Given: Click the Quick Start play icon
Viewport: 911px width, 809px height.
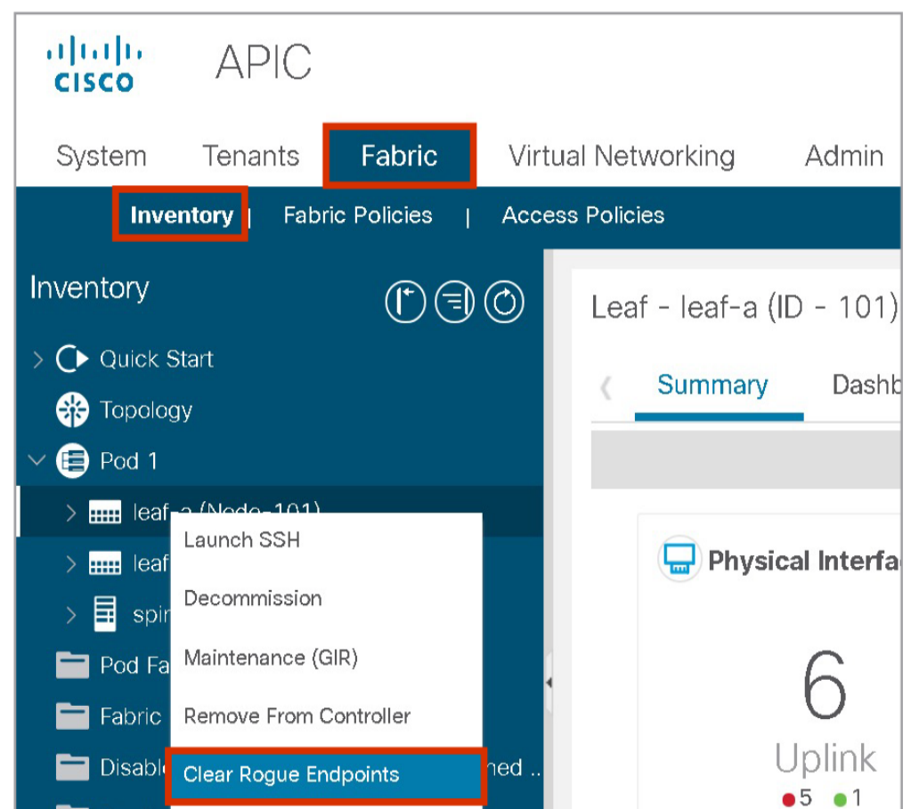Looking at the screenshot, I should pos(72,360).
